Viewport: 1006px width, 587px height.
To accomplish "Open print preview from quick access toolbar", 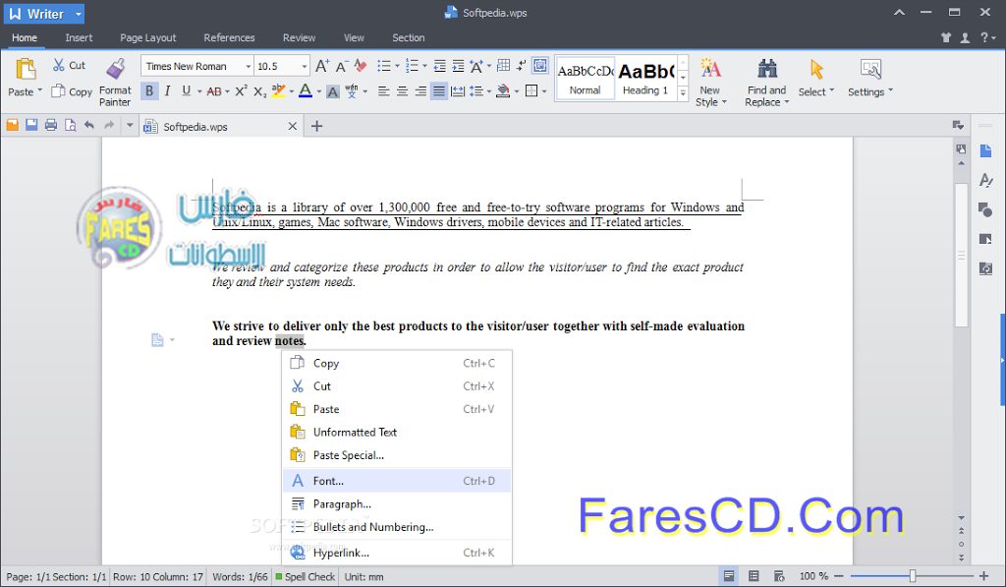I will (70, 125).
